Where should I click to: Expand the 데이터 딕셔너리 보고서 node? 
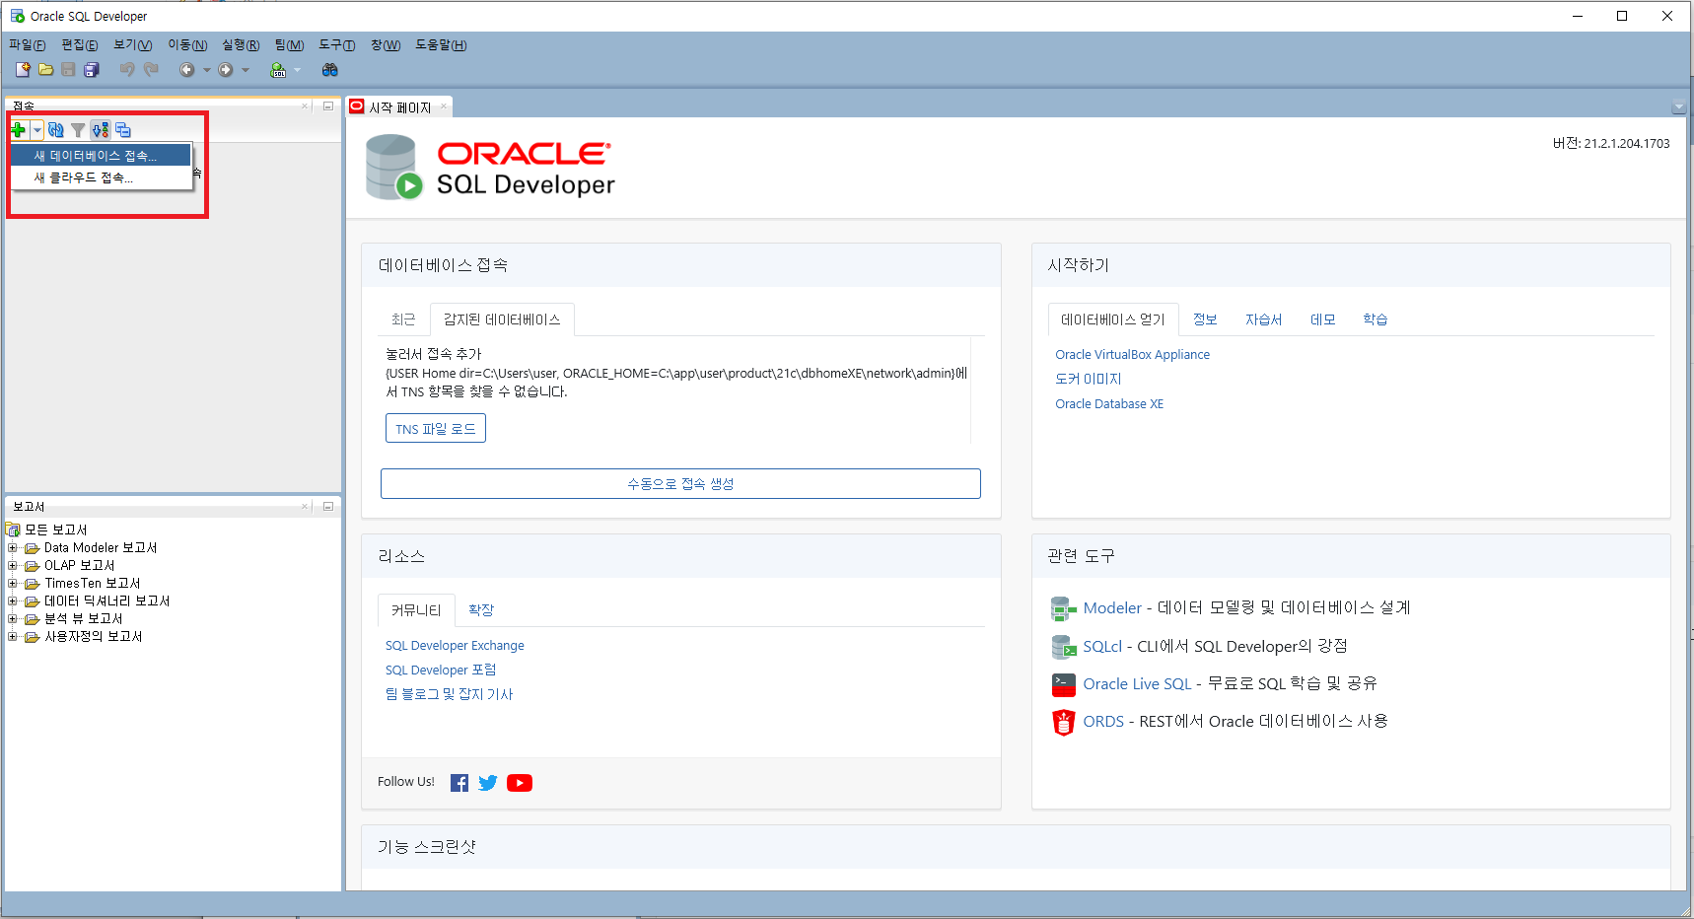pos(13,601)
